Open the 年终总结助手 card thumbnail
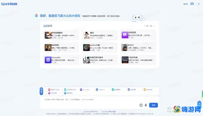The image size is (203, 116). (48, 35)
